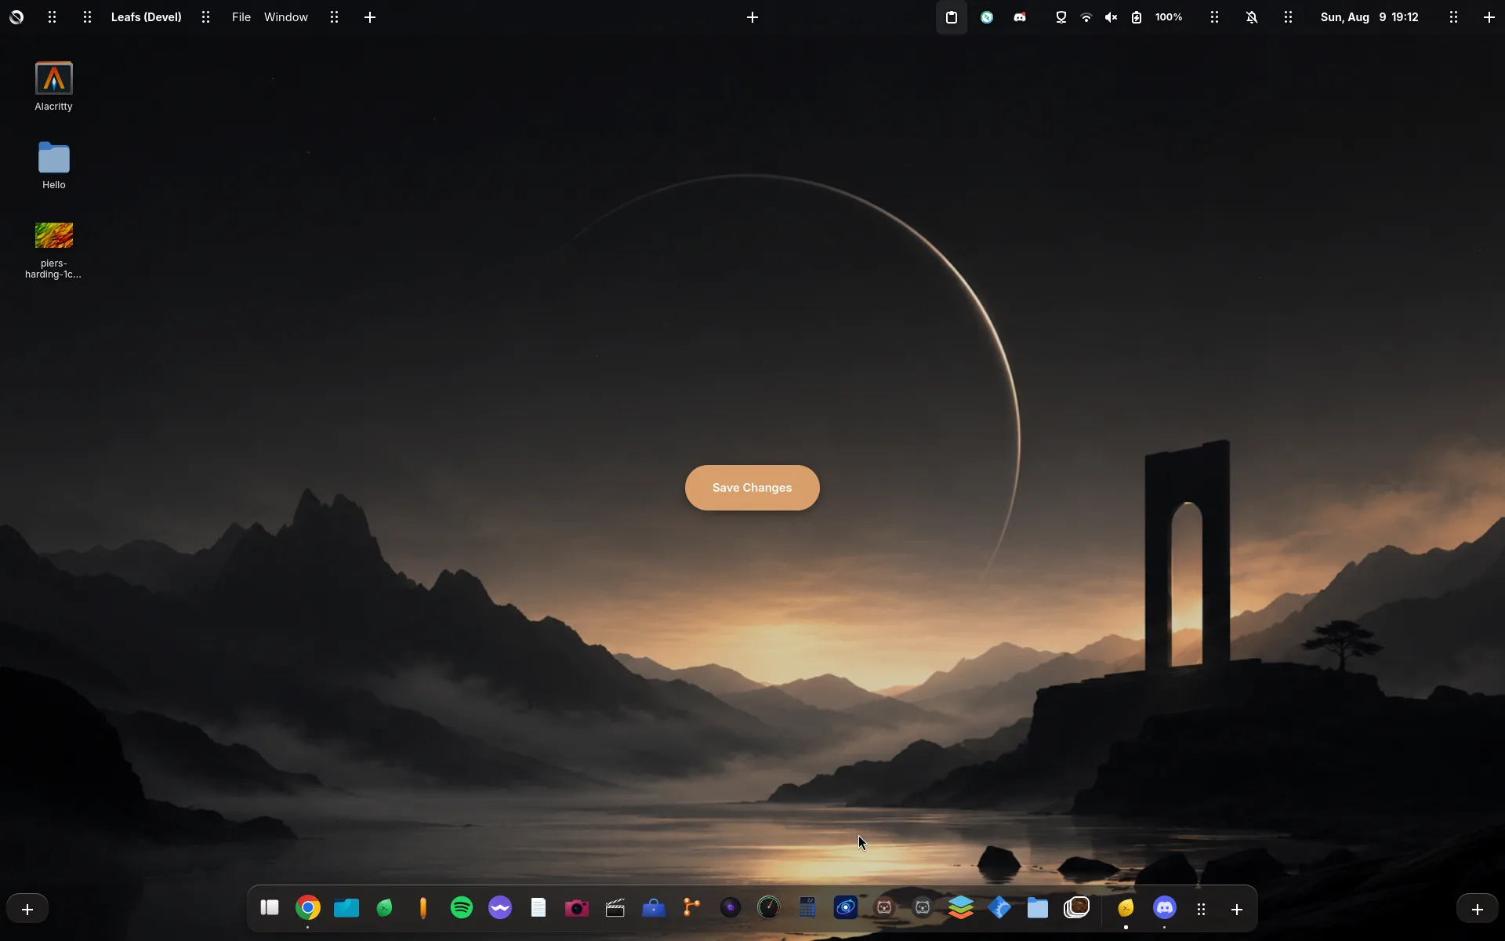Open the orange pencil editor in dock
This screenshot has height=941, width=1505.
tap(423, 908)
